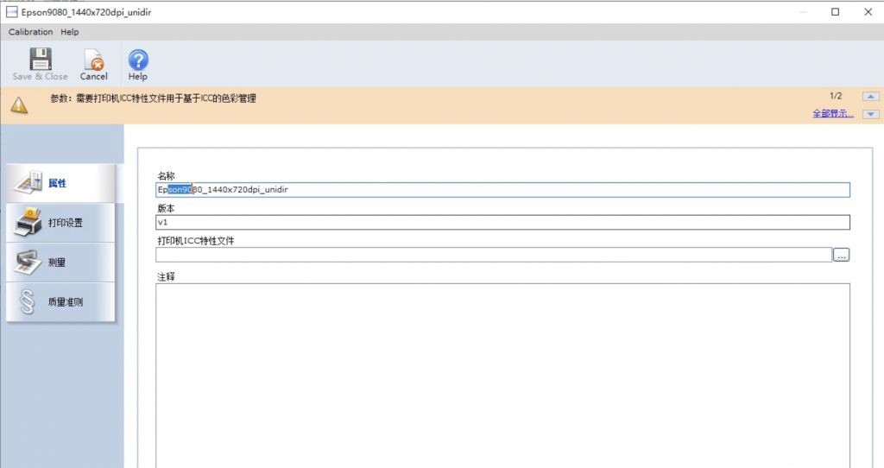Image resolution: width=884 pixels, height=468 pixels.
Task: Click the 打印机ICC特性文件 path field
Action: tap(494, 255)
